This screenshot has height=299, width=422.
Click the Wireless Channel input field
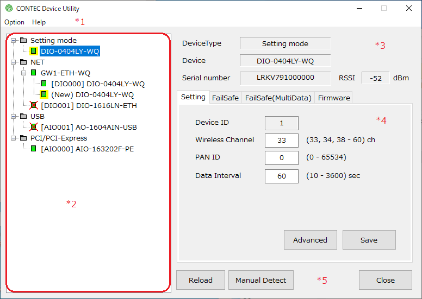282,140
